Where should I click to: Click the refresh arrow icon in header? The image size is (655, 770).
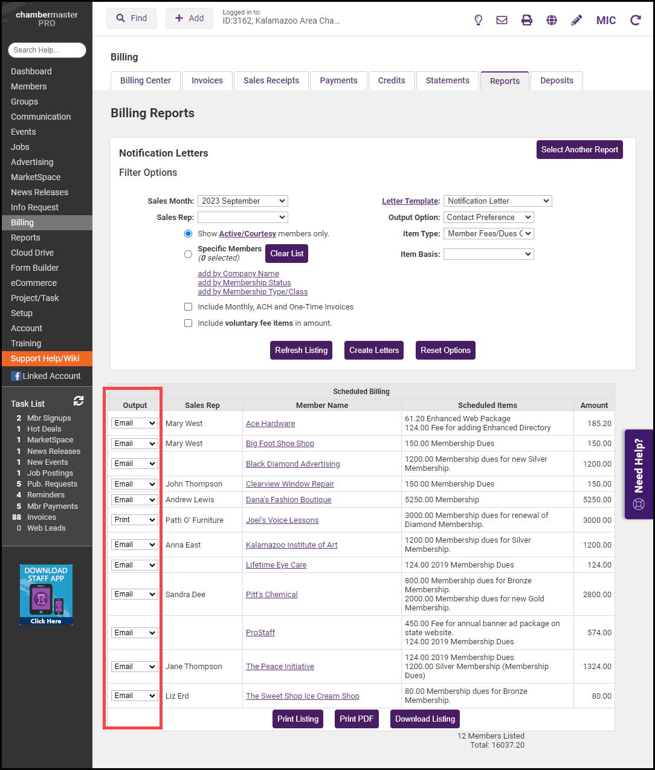(635, 20)
